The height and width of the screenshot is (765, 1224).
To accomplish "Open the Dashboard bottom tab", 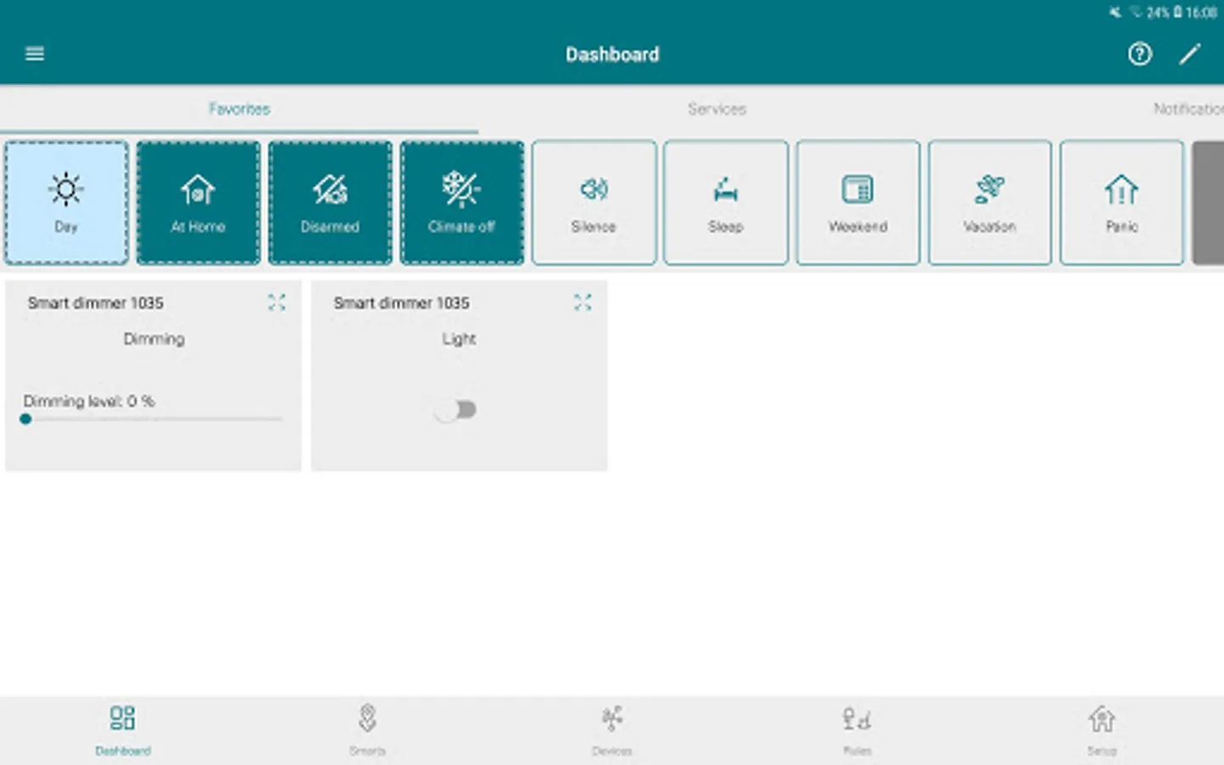I will point(122,731).
